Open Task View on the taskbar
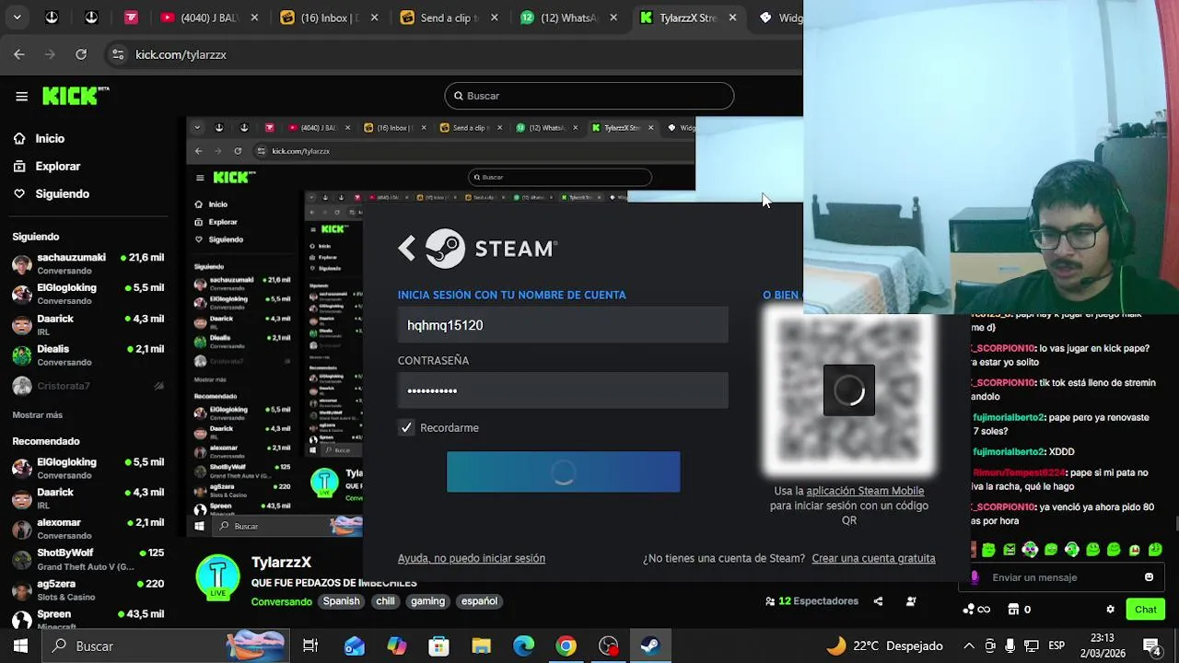Image resolution: width=1179 pixels, height=663 pixels. pos(310,646)
